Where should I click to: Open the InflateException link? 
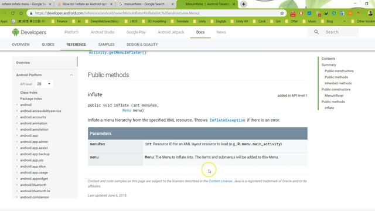tap(227, 120)
